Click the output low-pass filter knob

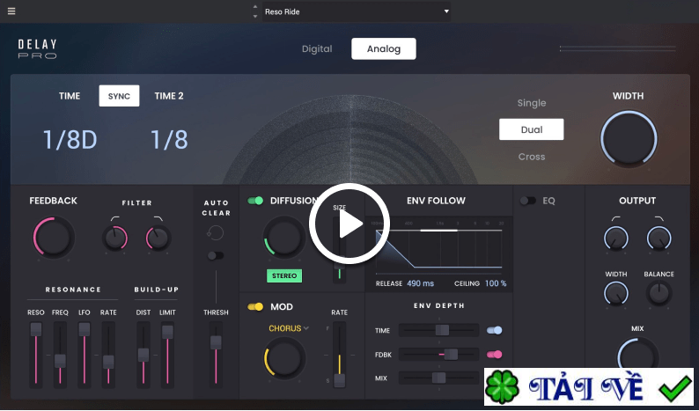coord(659,238)
